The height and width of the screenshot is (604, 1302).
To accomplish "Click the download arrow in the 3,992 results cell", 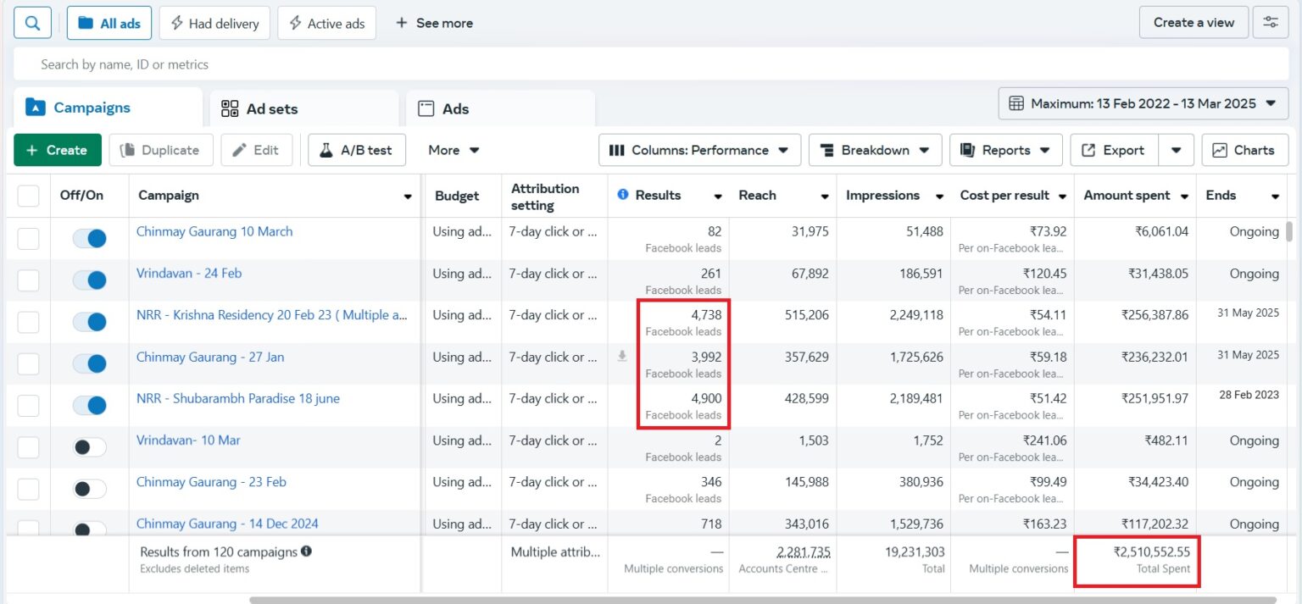I will 622,357.
